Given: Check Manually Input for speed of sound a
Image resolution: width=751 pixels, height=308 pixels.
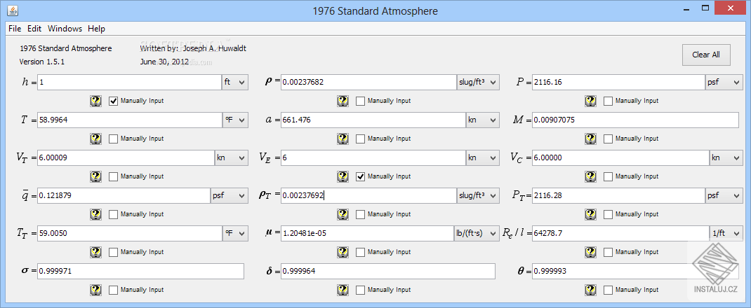Looking at the screenshot, I should click(361, 139).
